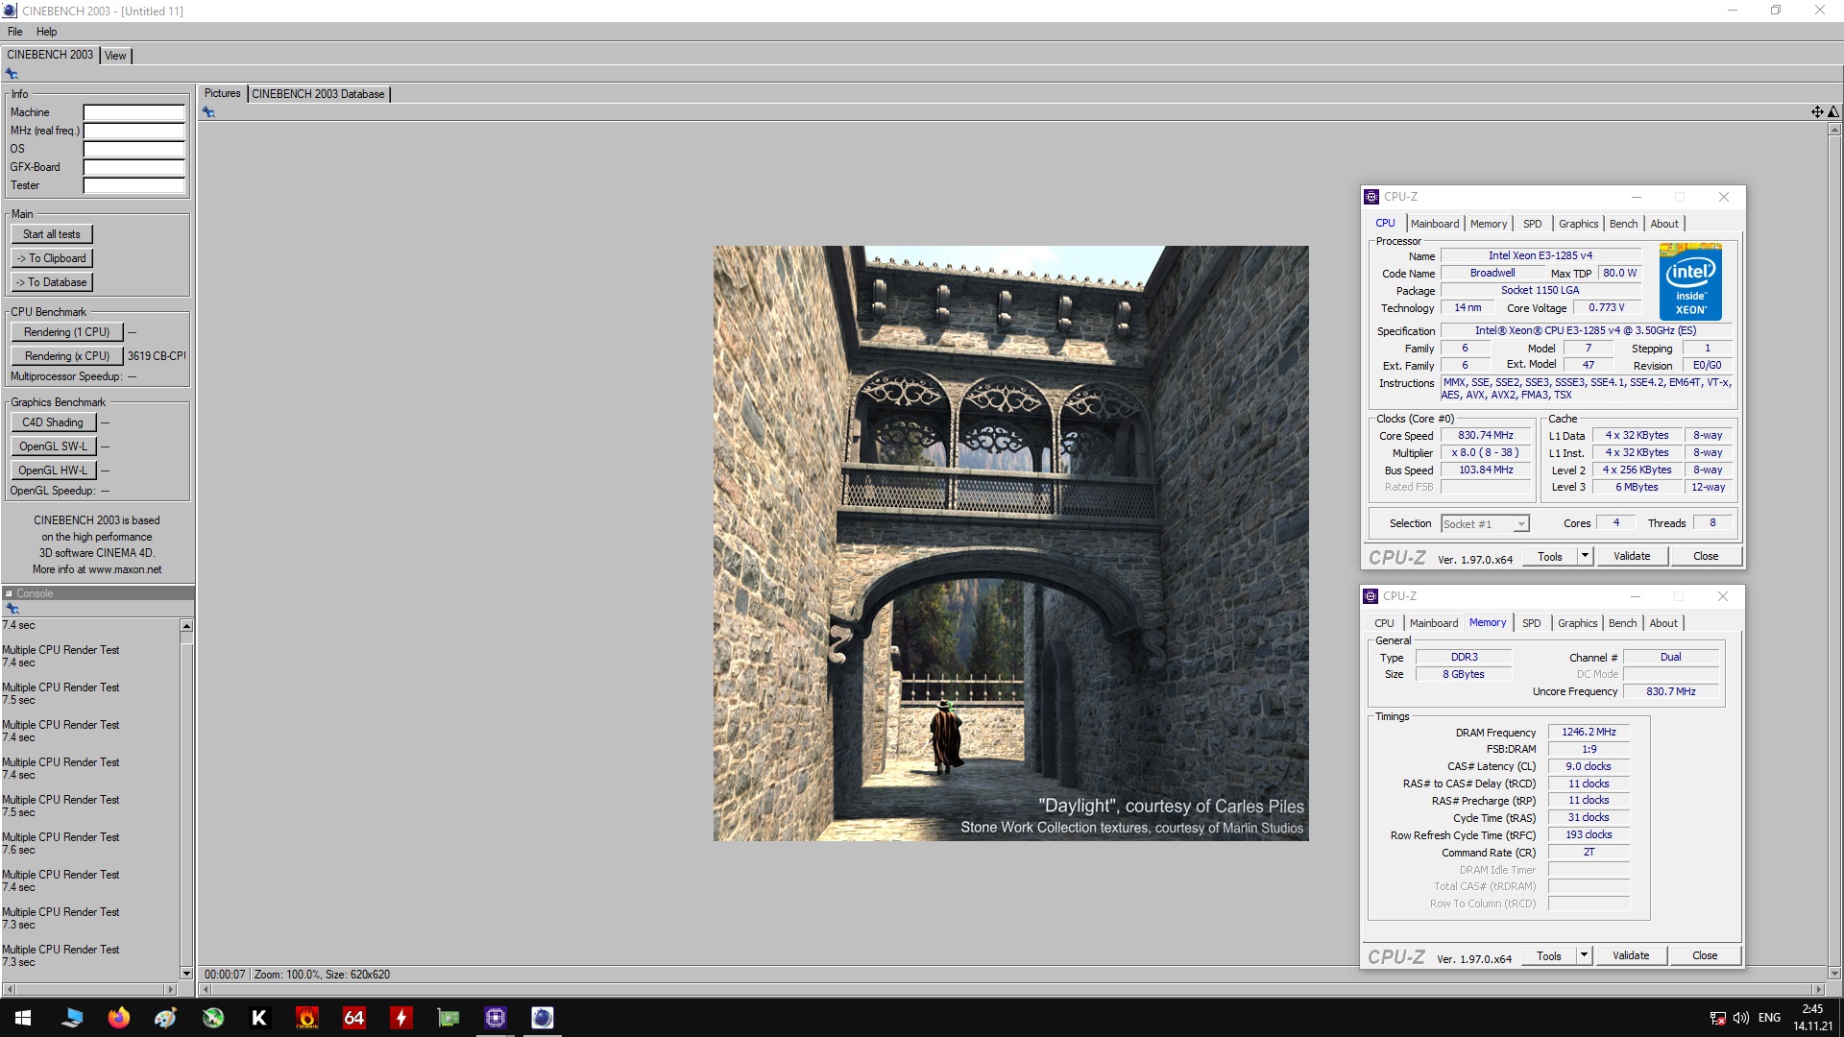
Task: Click the volume icon in system tray
Action: pos(1740,1018)
